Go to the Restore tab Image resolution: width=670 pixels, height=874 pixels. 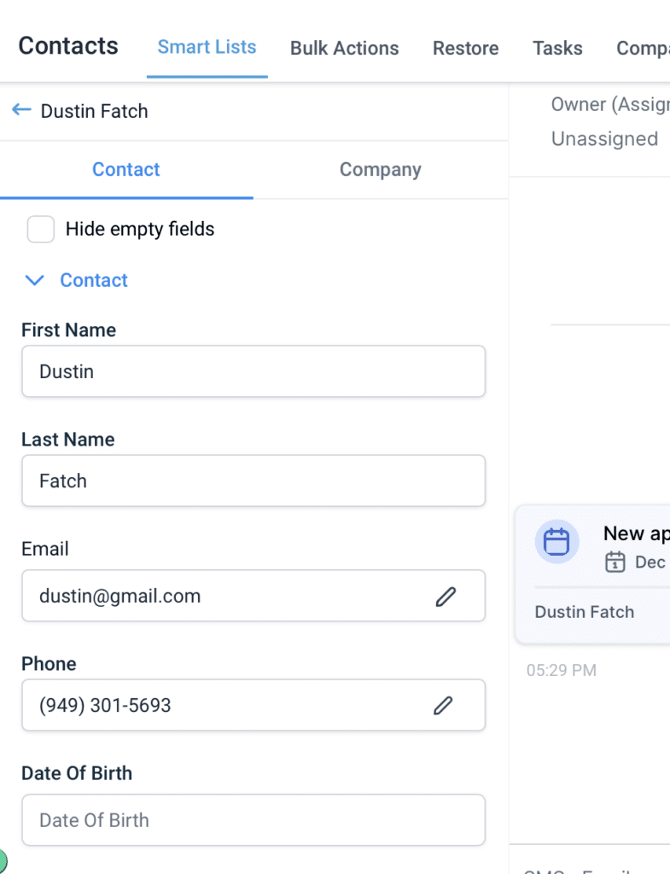(465, 48)
